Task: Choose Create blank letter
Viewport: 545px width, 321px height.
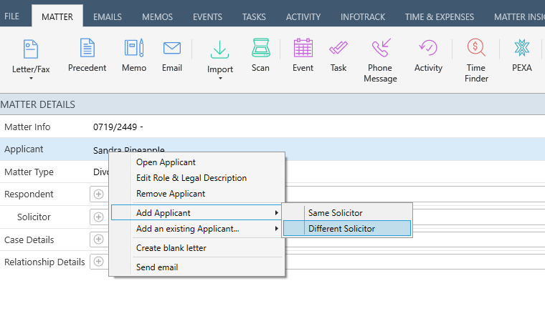Action: [x=196, y=248]
